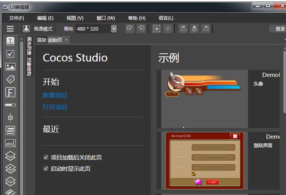Select the Text label widget tool
The width and height of the screenshot is (286, 195).
pos(10,41)
